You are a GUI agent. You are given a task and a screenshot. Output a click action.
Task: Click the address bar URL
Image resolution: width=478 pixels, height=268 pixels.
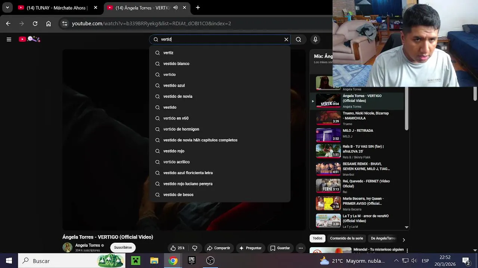click(151, 23)
